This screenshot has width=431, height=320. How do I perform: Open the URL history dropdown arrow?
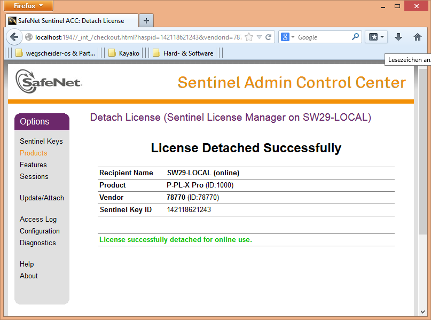click(x=259, y=37)
